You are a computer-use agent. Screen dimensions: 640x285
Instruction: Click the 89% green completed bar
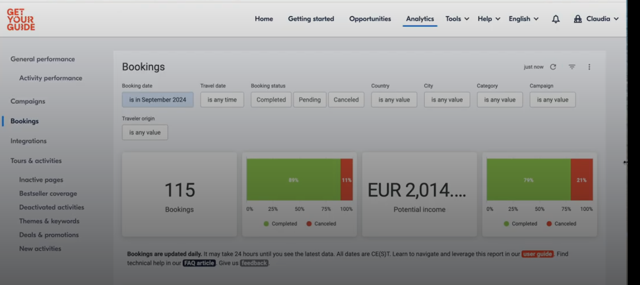tap(294, 180)
